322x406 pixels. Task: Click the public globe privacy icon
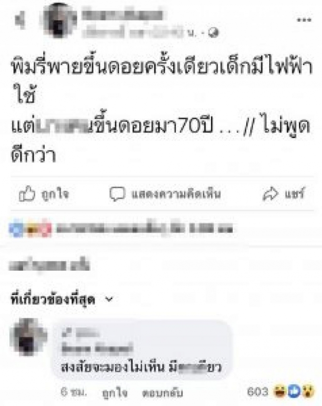213,33
